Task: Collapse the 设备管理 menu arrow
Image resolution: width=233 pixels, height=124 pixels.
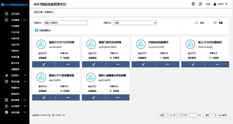Action: point(25,20)
